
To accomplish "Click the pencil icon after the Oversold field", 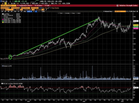I will pos(46,10).
